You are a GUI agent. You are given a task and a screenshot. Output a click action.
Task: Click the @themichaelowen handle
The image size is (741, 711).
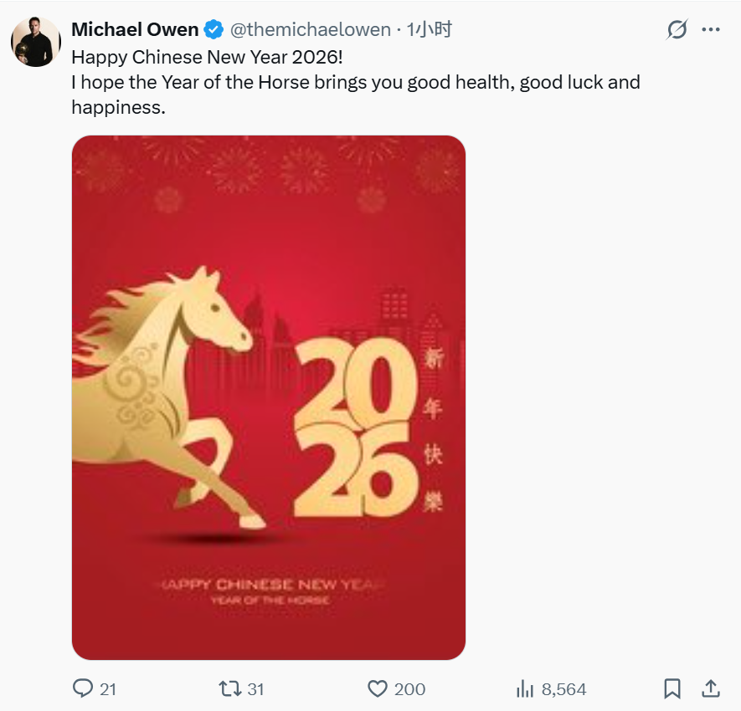pyautogui.click(x=310, y=30)
